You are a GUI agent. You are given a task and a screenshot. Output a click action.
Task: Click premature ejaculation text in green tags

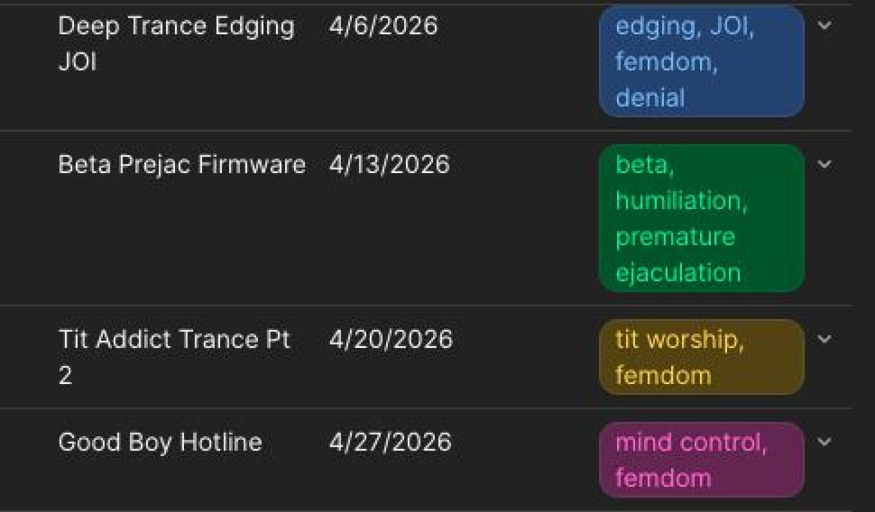tap(677, 255)
